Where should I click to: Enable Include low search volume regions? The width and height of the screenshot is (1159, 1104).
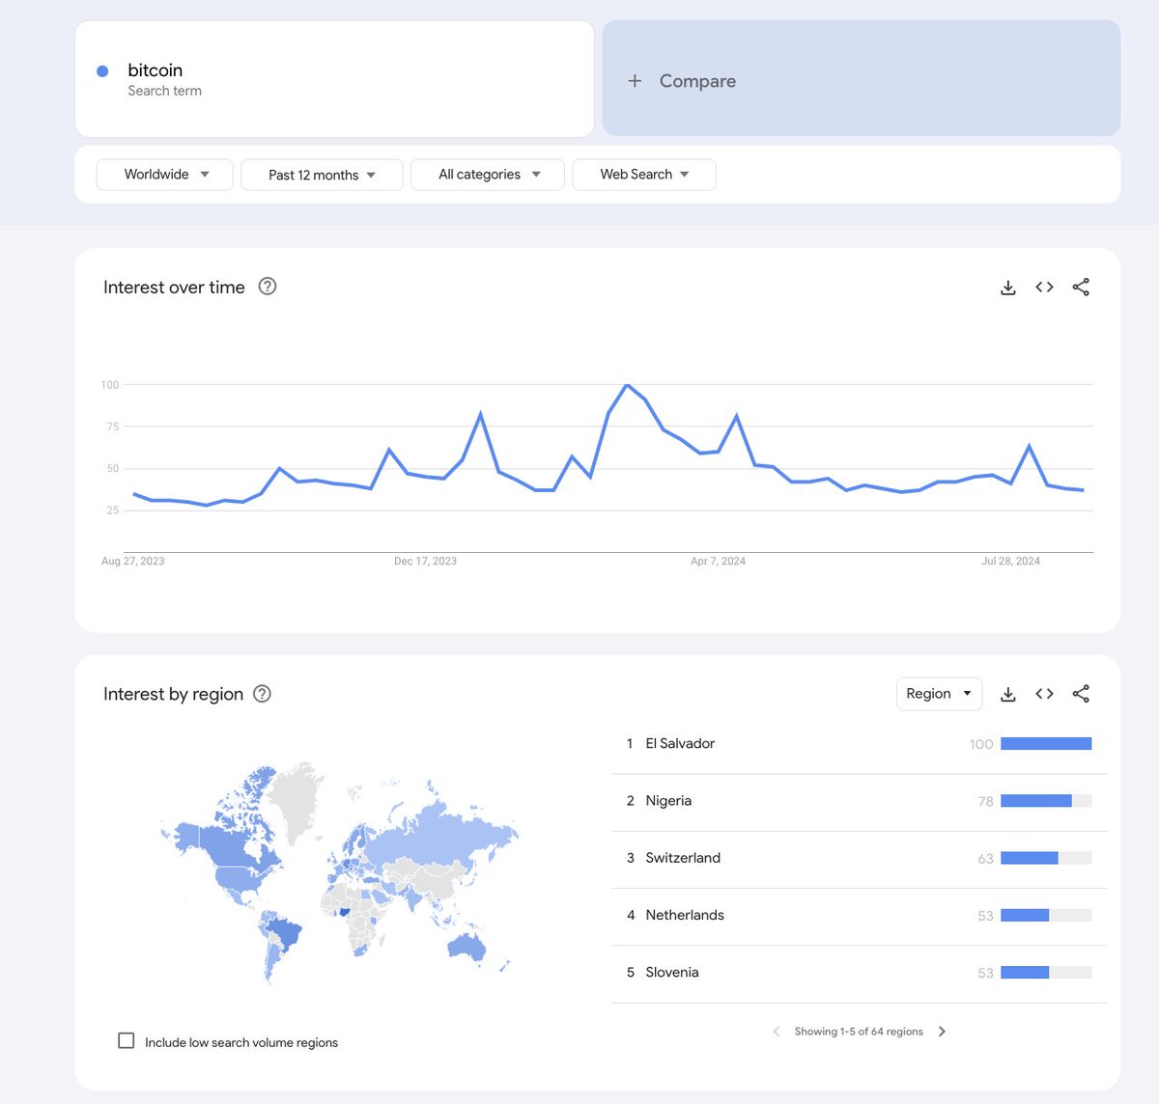click(126, 1040)
